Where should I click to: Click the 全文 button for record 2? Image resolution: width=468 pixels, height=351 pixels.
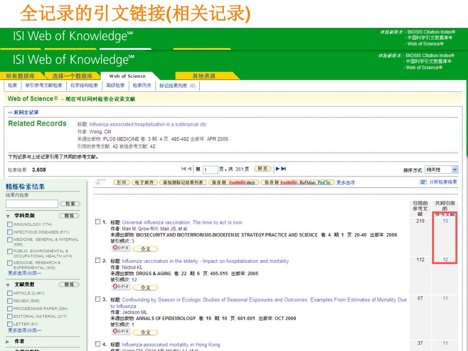[145, 287]
